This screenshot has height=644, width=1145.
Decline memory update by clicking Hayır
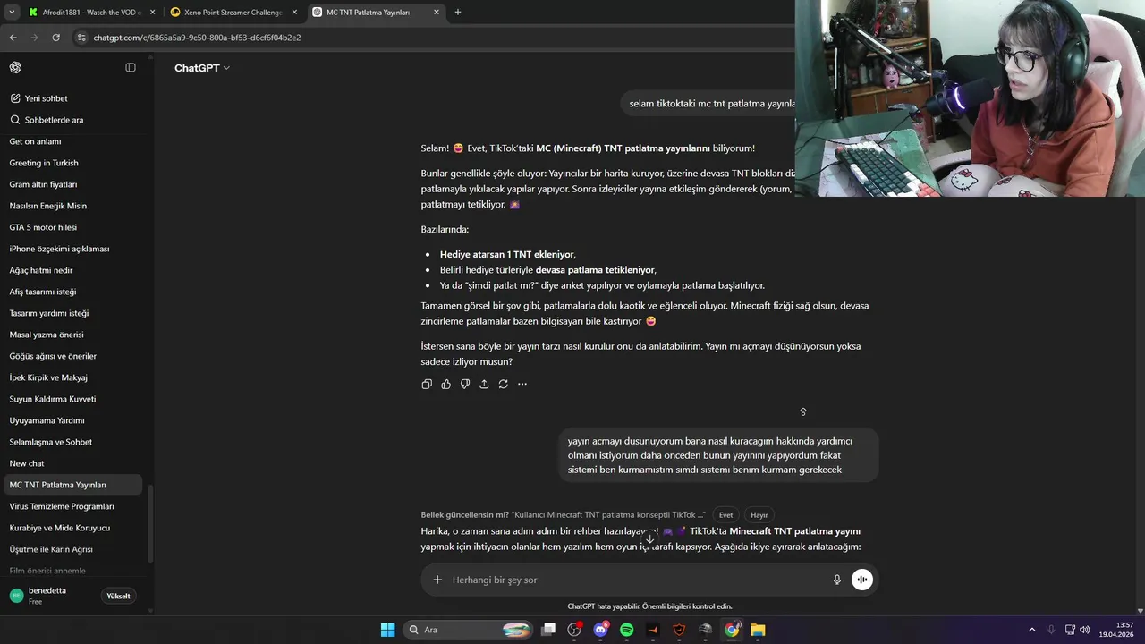tap(759, 515)
